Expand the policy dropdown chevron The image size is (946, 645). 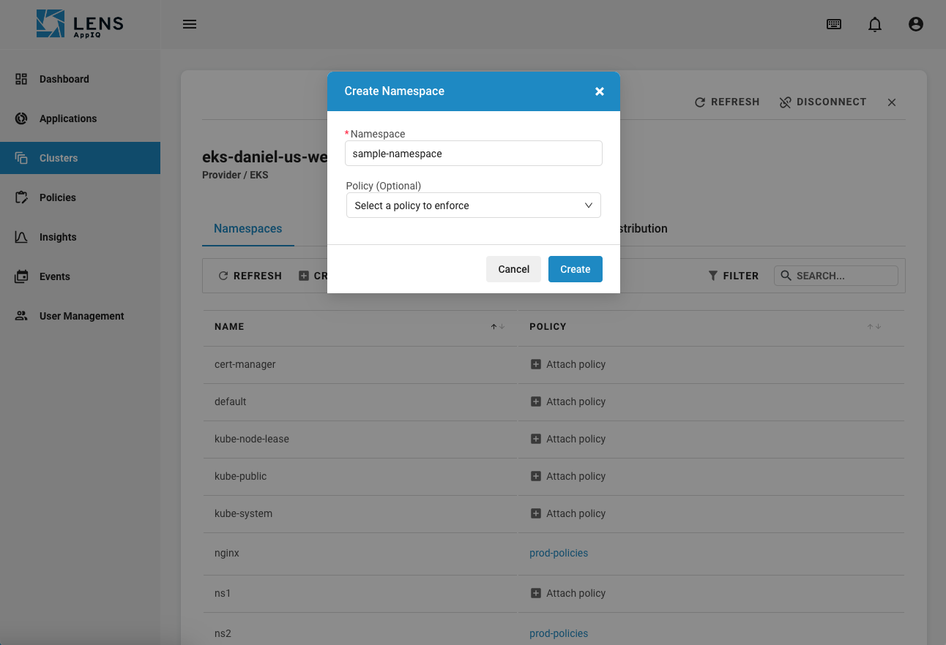[589, 205]
